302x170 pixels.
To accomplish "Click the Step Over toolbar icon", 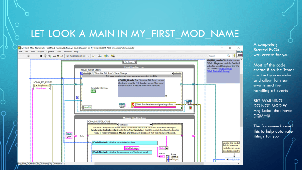I will pos(58,56).
